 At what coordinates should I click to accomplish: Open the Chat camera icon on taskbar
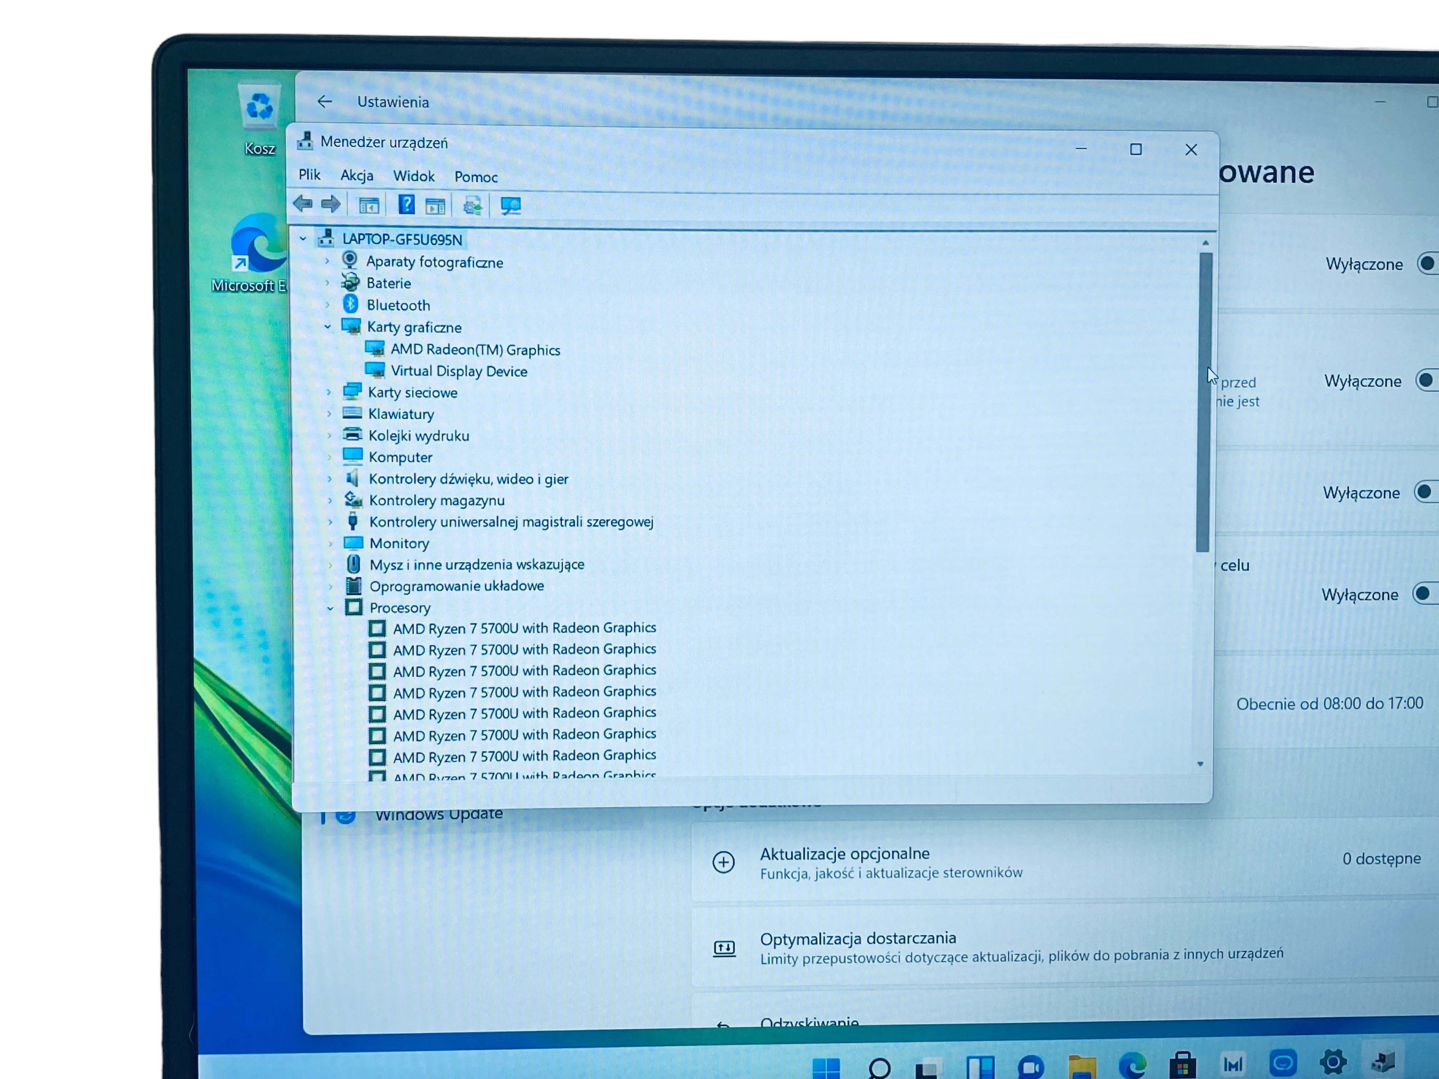(x=1031, y=1067)
